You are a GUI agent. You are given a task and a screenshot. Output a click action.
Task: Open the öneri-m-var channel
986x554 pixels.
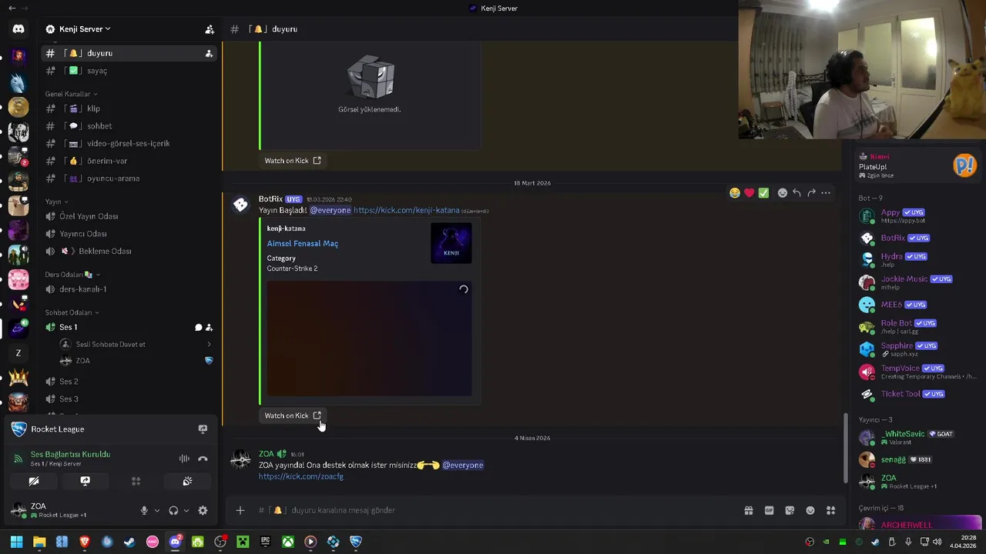point(129,161)
